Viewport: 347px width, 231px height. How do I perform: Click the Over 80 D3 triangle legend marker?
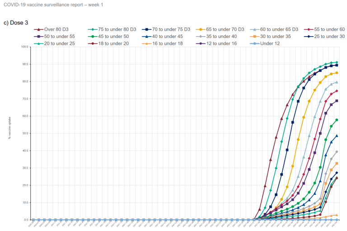click(x=39, y=29)
